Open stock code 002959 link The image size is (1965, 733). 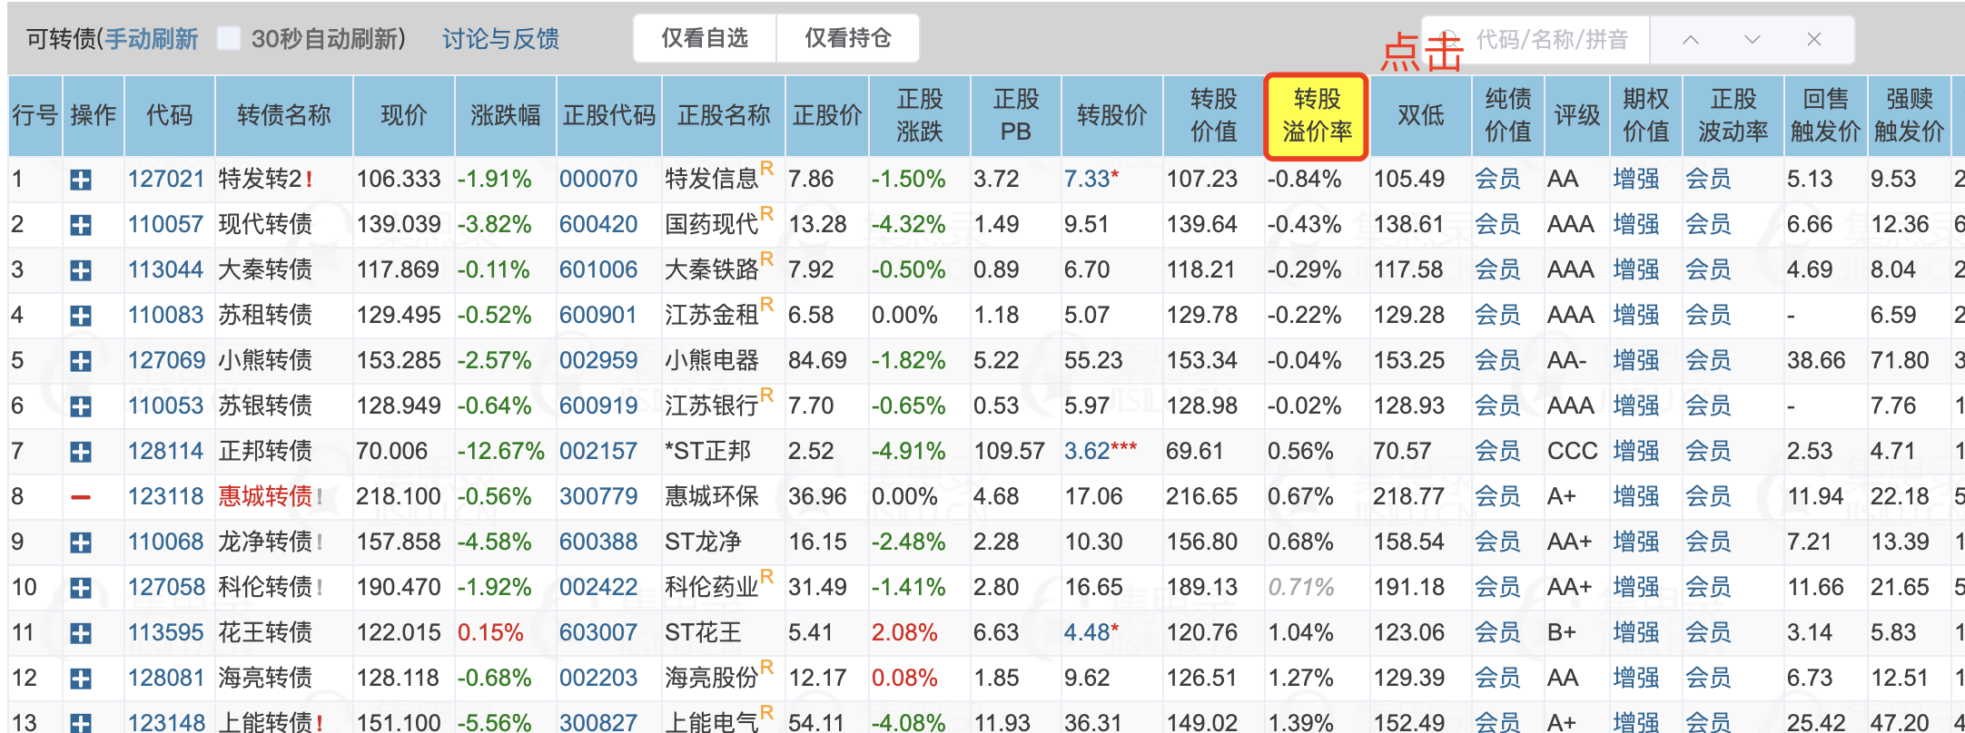pos(598,360)
